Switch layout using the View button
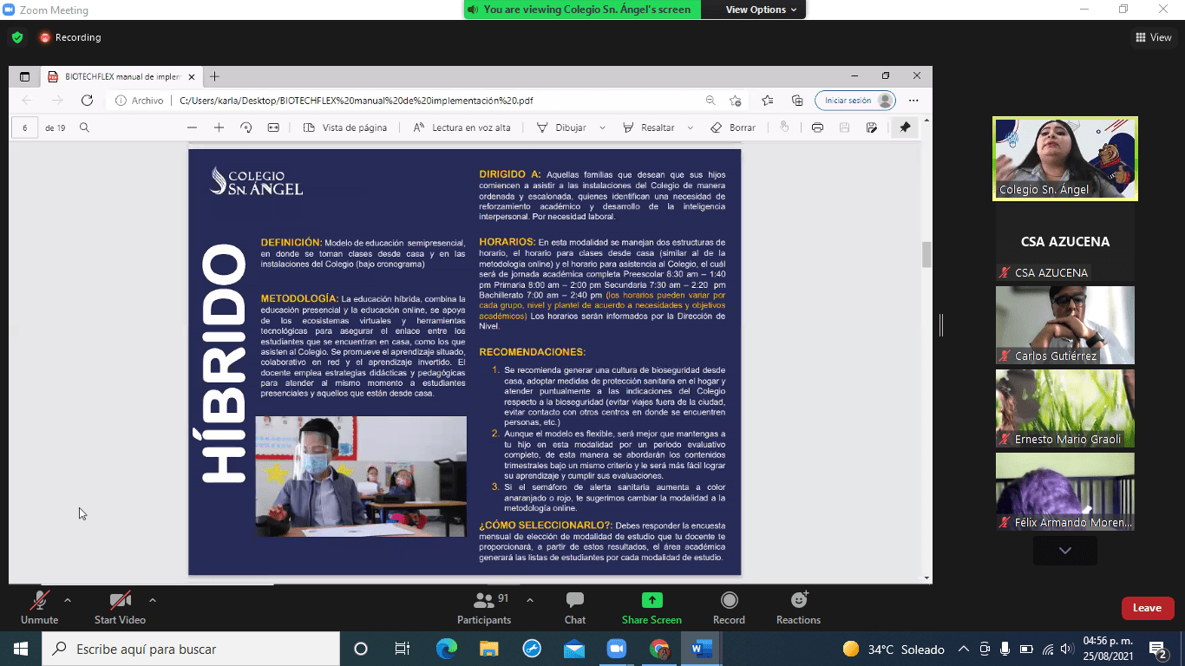The width and height of the screenshot is (1185, 666). 1153,37
